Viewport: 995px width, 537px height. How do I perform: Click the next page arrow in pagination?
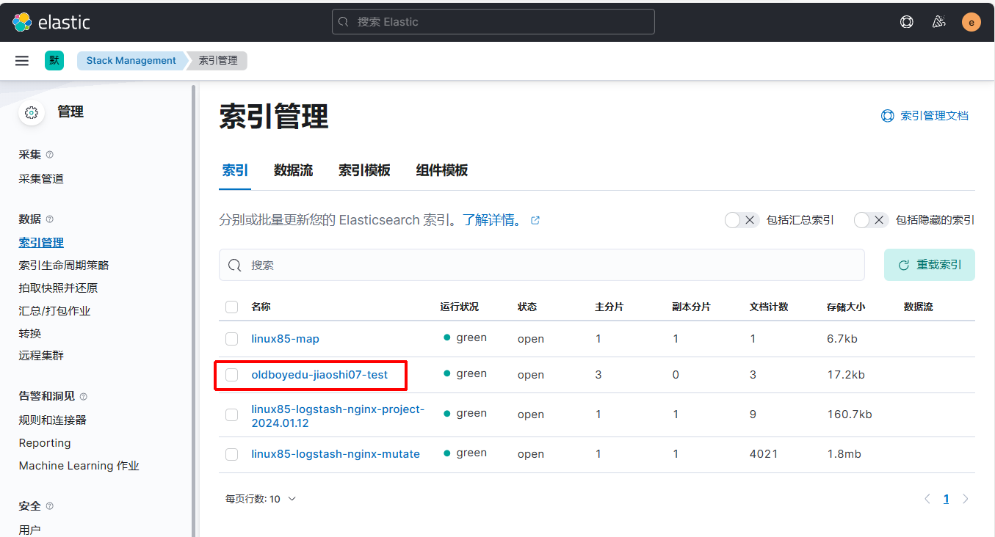pyautogui.click(x=965, y=499)
